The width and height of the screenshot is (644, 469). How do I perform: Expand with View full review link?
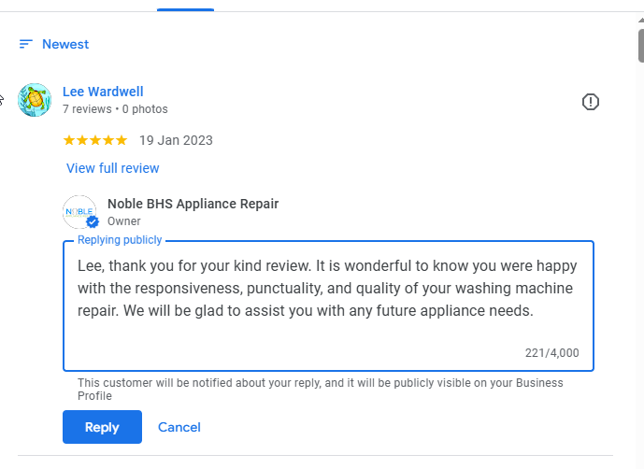click(x=112, y=168)
